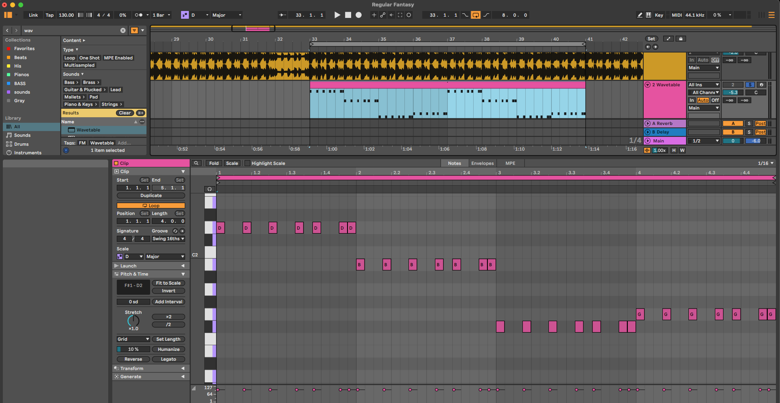Viewport: 780px width, 403px height.
Task: Click the scale mode icon in the control bar
Action: (x=185, y=15)
